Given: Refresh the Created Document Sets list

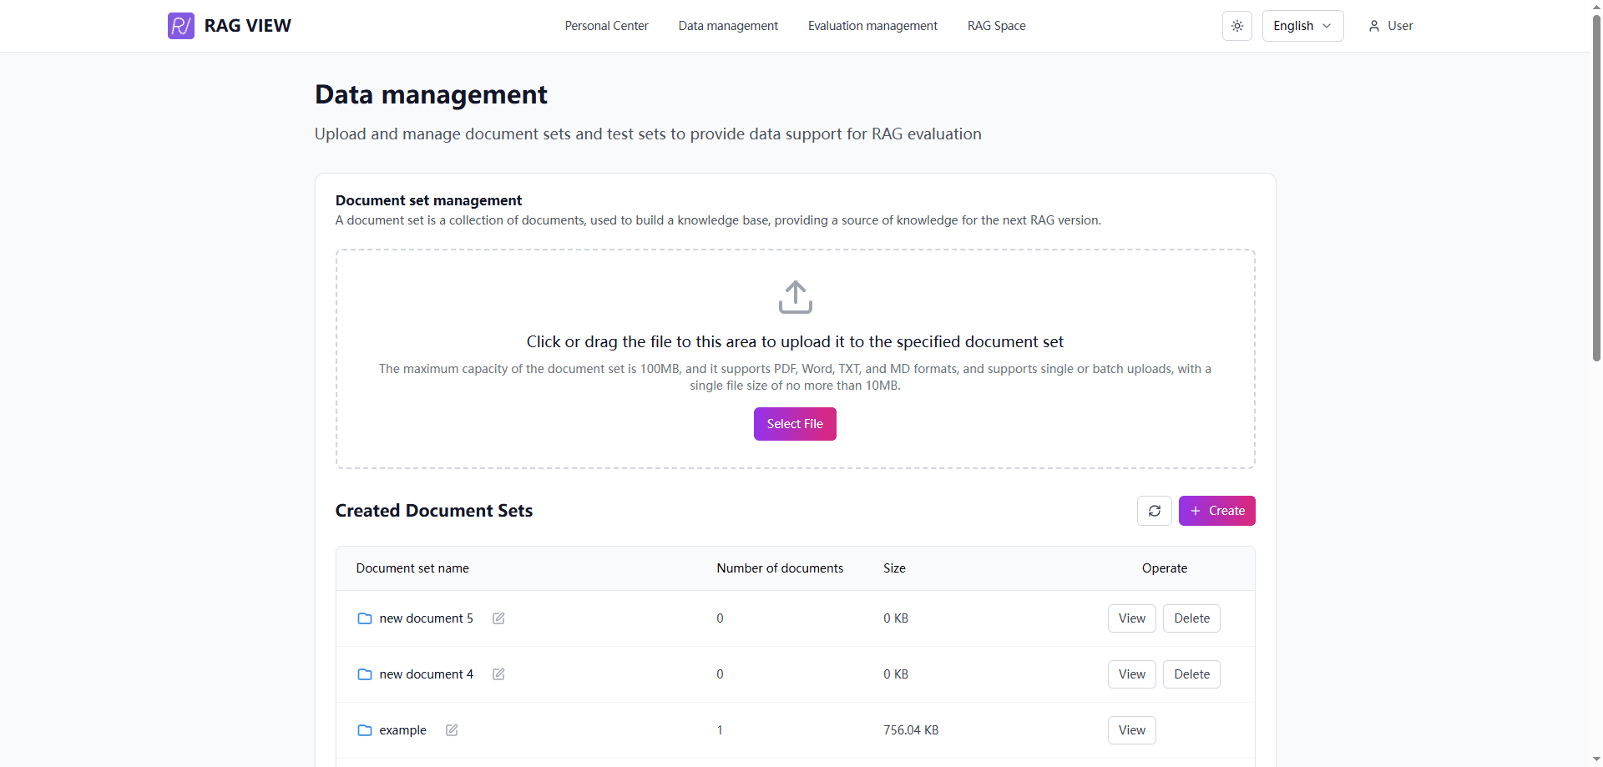Looking at the screenshot, I should [1154, 510].
